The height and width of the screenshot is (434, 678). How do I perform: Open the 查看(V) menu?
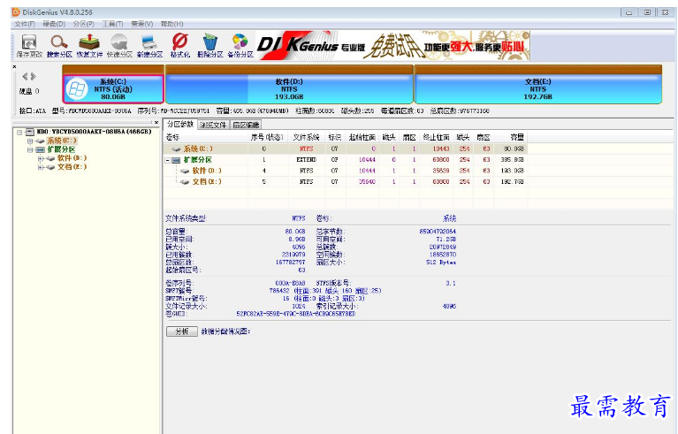(141, 24)
